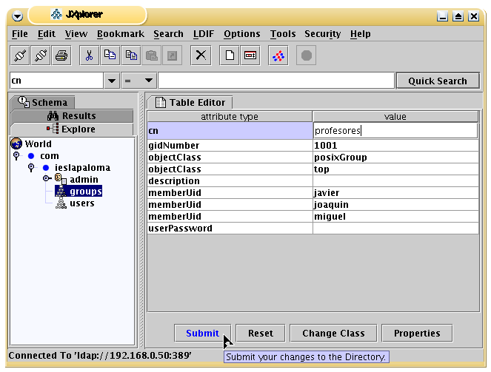Select the users entry in tree
Screen dimensions: 491x372
81,203
